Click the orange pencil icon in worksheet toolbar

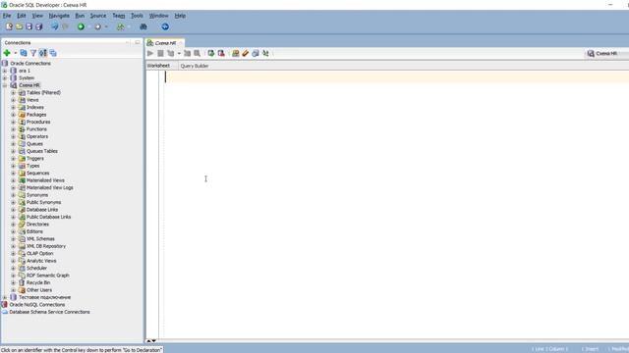246,53
